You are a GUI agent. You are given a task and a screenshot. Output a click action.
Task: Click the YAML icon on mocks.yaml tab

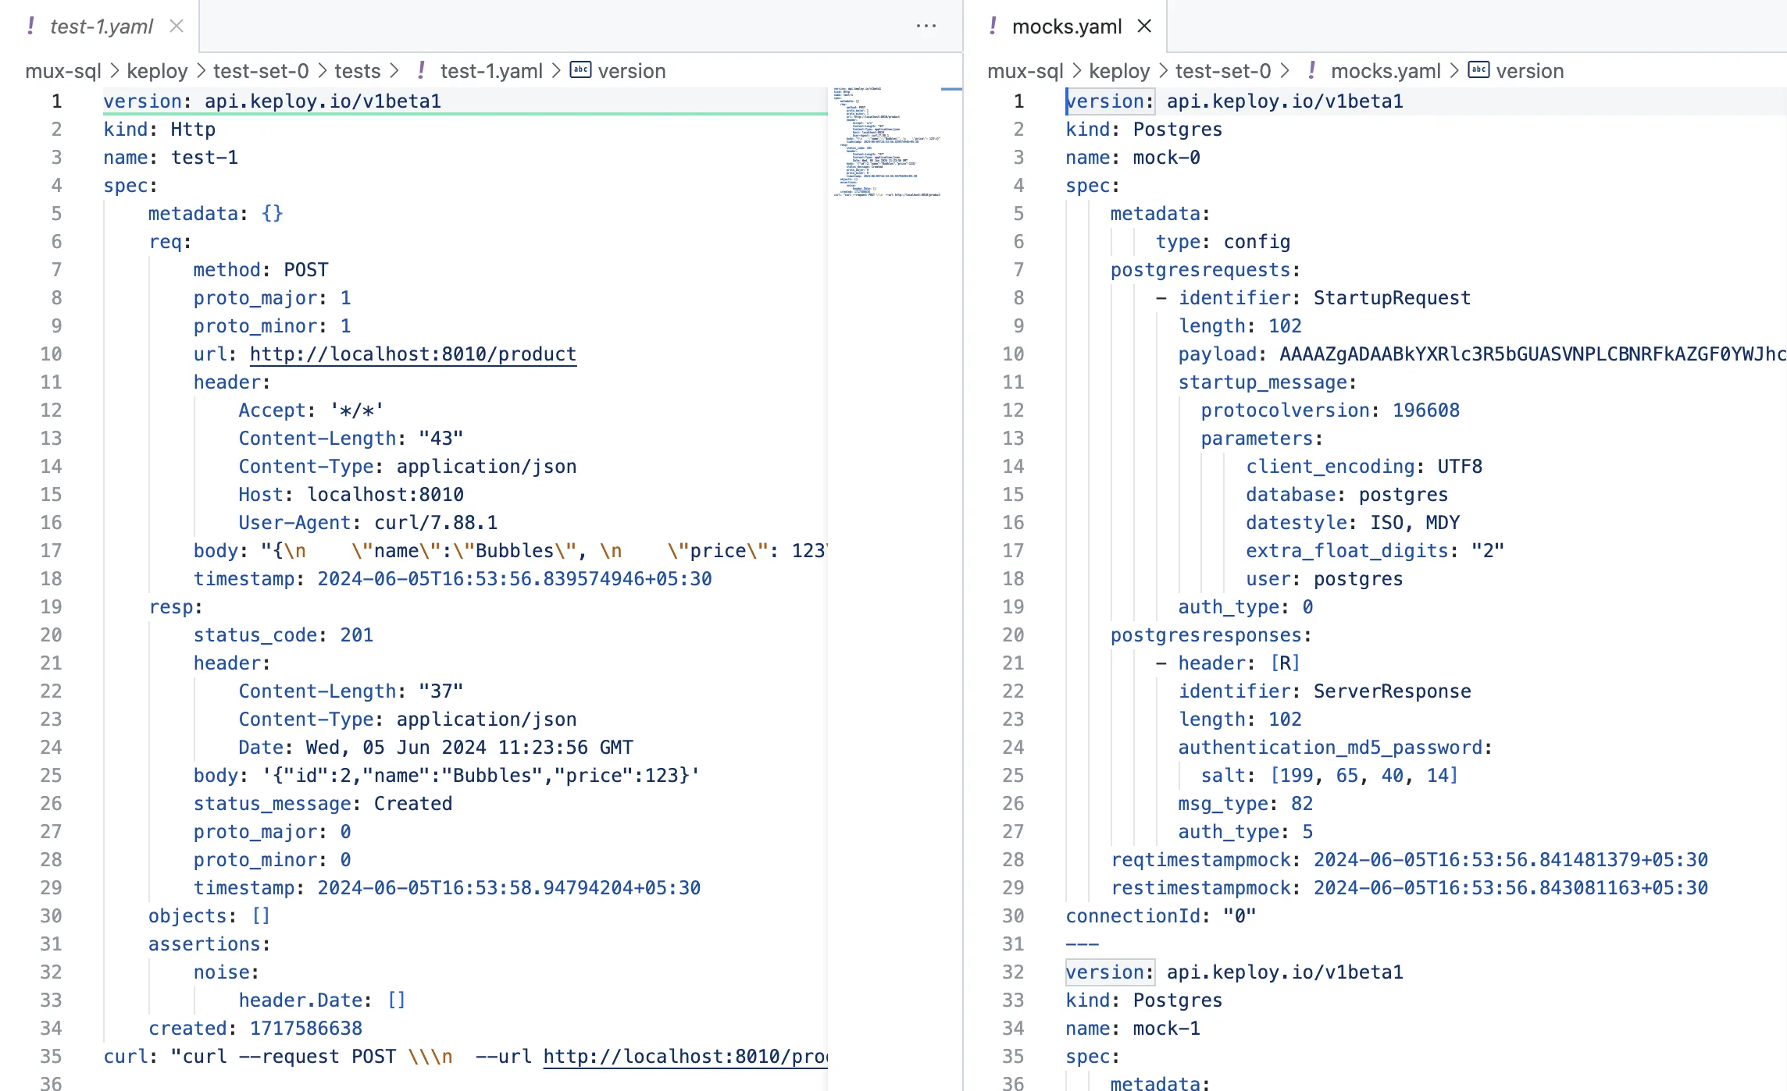[x=993, y=26]
